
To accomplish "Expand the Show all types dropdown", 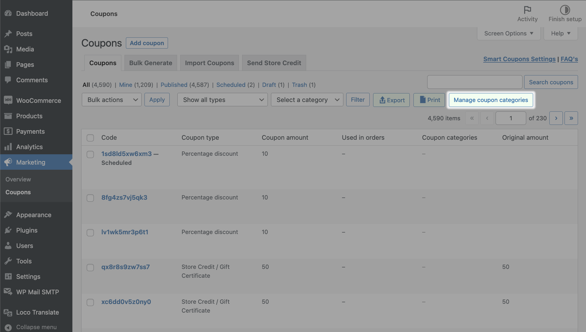I will pos(222,99).
